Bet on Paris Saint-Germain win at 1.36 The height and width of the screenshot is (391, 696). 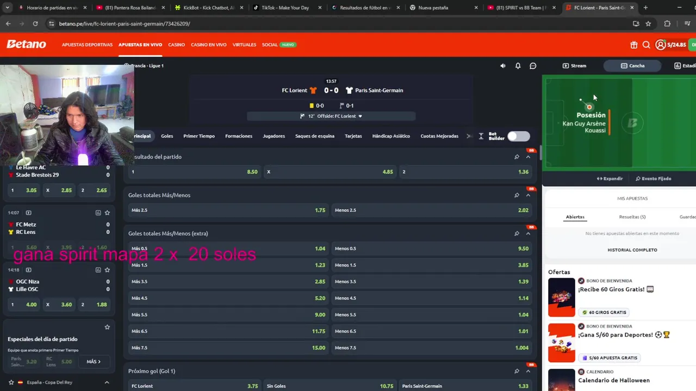(x=465, y=172)
